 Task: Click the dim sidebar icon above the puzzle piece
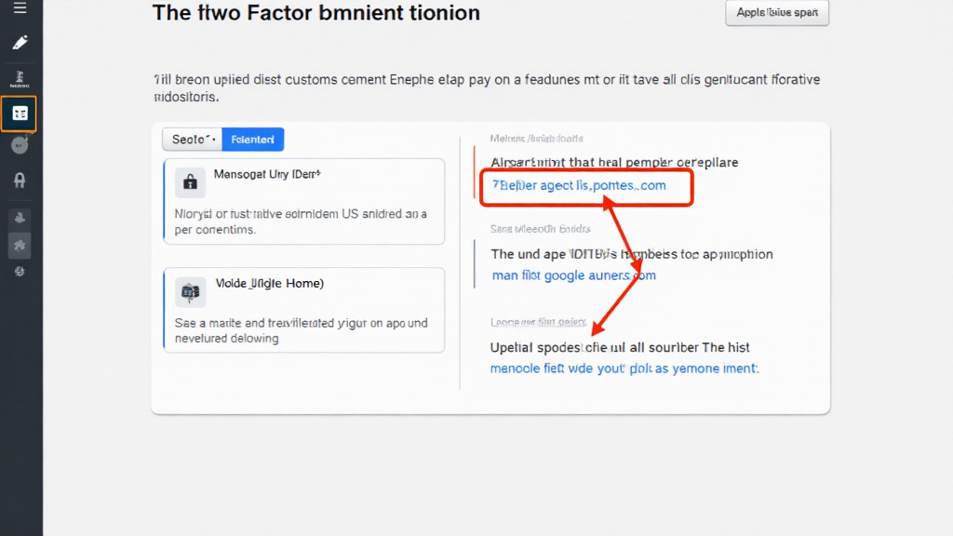pyautogui.click(x=20, y=217)
